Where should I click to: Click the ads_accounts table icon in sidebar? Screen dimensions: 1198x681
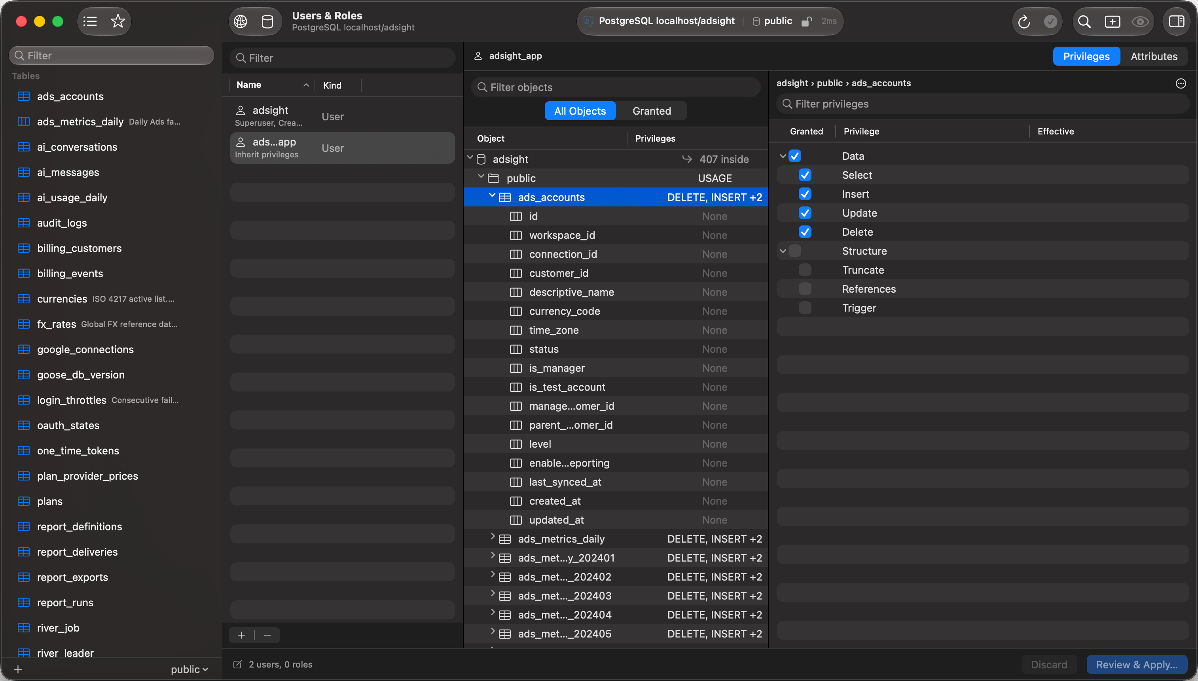pos(23,96)
